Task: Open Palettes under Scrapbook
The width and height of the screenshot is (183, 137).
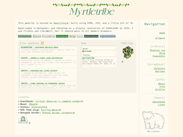Action: pyautogui.click(x=159, y=68)
